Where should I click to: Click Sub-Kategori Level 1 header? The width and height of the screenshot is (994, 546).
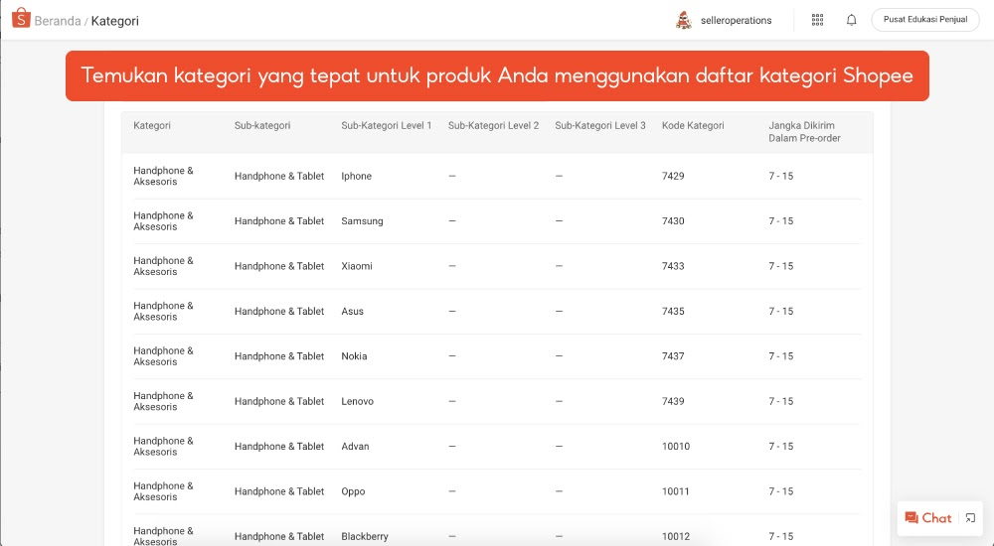386,125
